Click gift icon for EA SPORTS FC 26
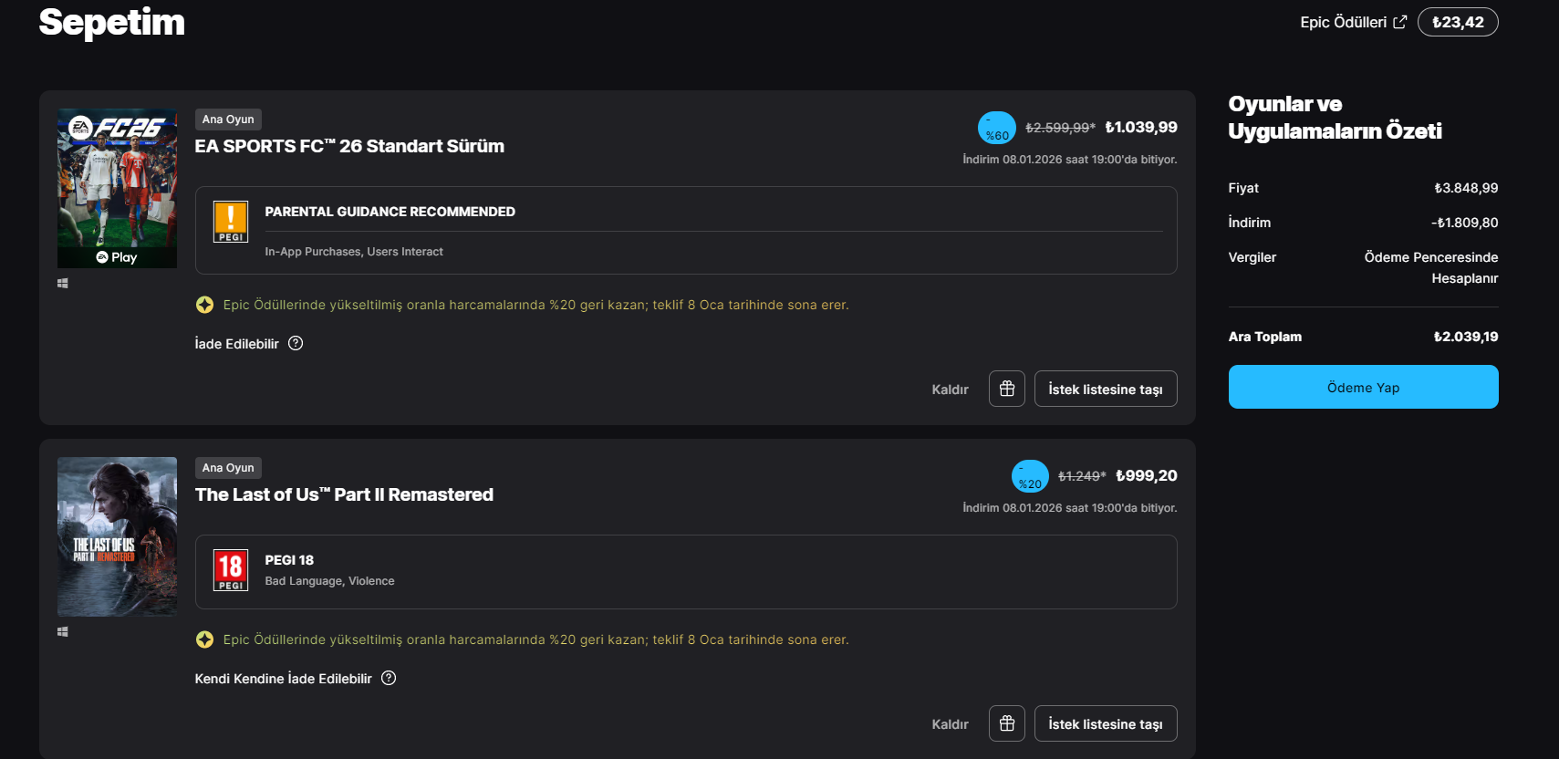 [x=1007, y=389]
